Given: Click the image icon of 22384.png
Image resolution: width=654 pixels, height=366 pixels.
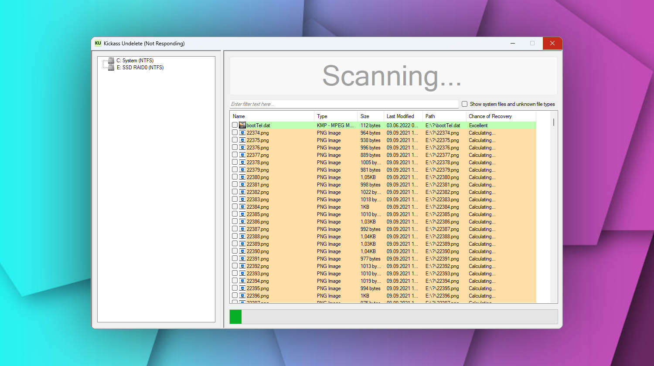Looking at the screenshot, I should pyautogui.click(x=242, y=207).
